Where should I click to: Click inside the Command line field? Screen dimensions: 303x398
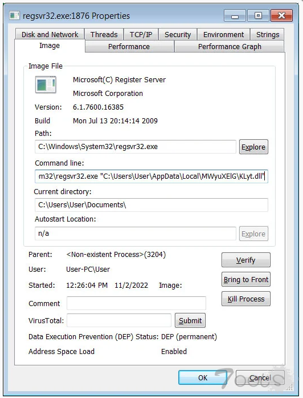click(151, 176)
